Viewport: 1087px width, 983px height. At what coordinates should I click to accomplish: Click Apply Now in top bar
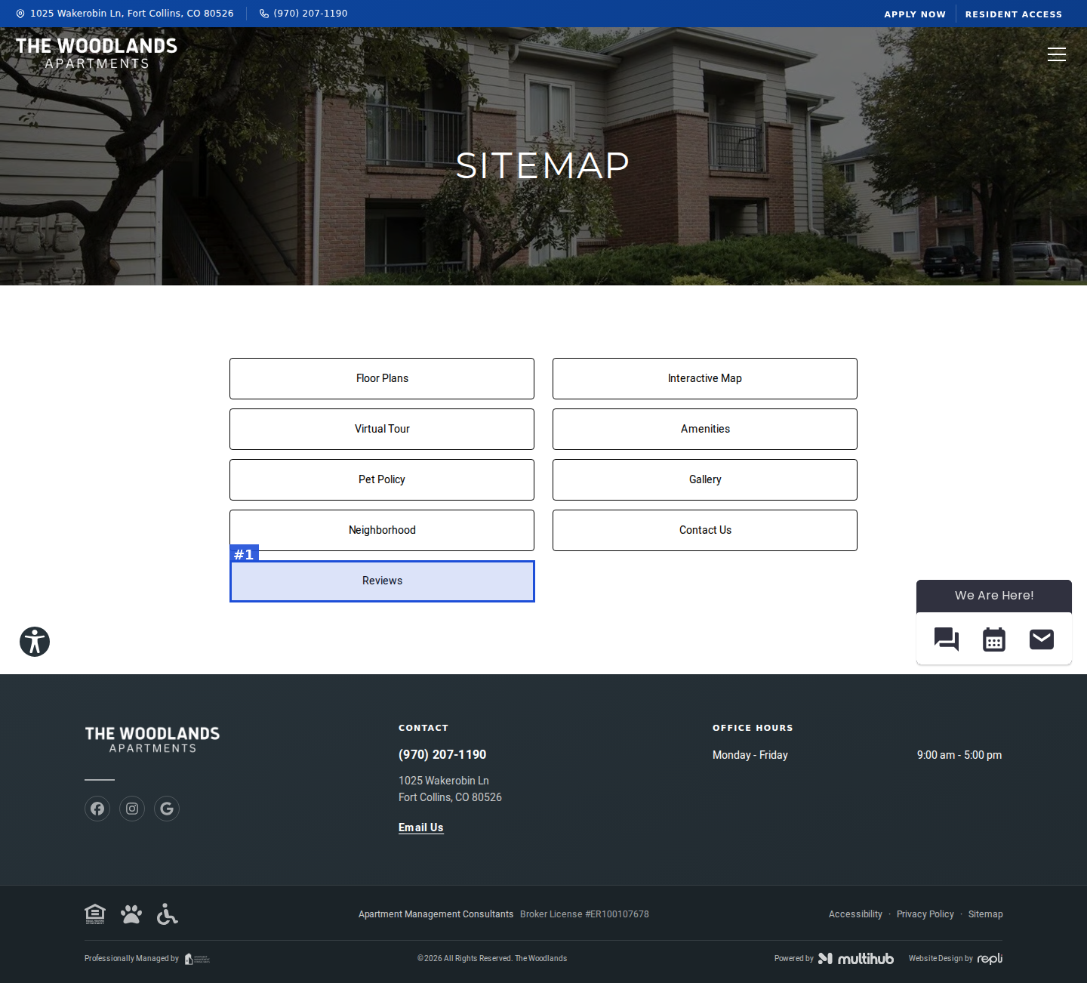click(915, 14)
